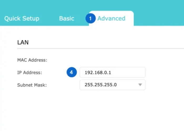Click the word Advanced in active tab

pyautogui.click(x=111, y=18)
